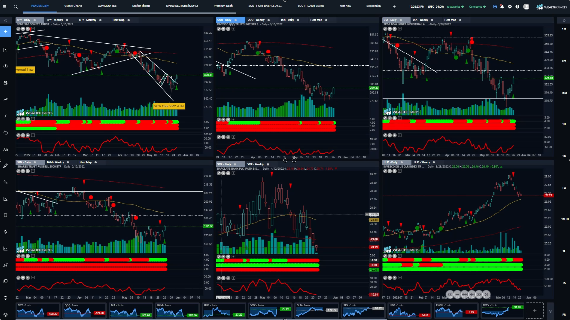The image size is (570, 320).
Task: Open the FNGU - 1min mini chart
Action: (455, 311)
